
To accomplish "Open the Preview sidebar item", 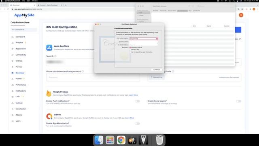I will tap(19, 67).
